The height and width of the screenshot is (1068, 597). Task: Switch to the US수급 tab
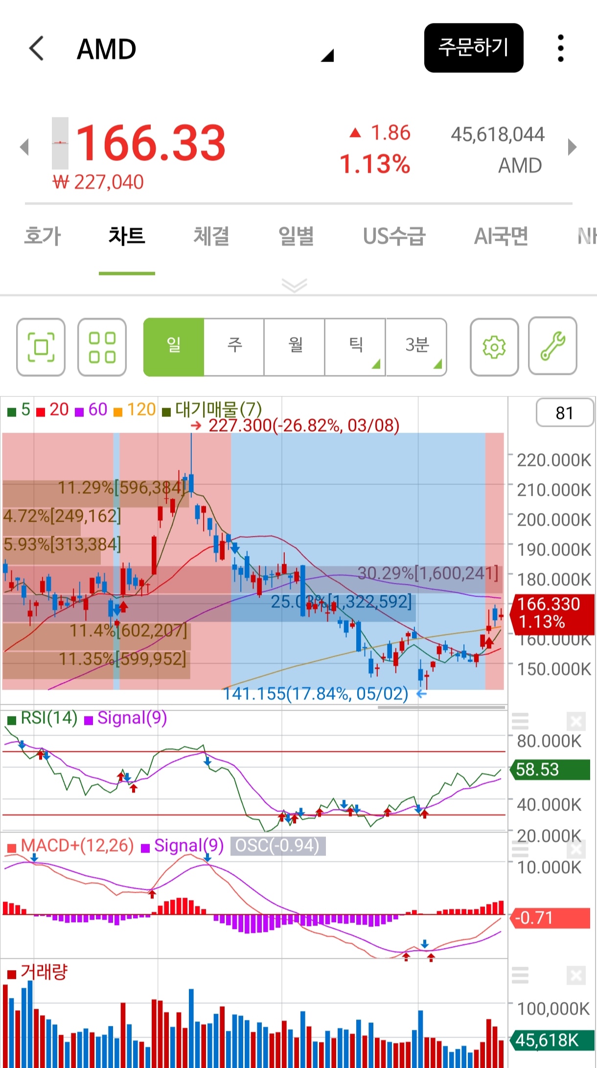(x=394, y=236)
